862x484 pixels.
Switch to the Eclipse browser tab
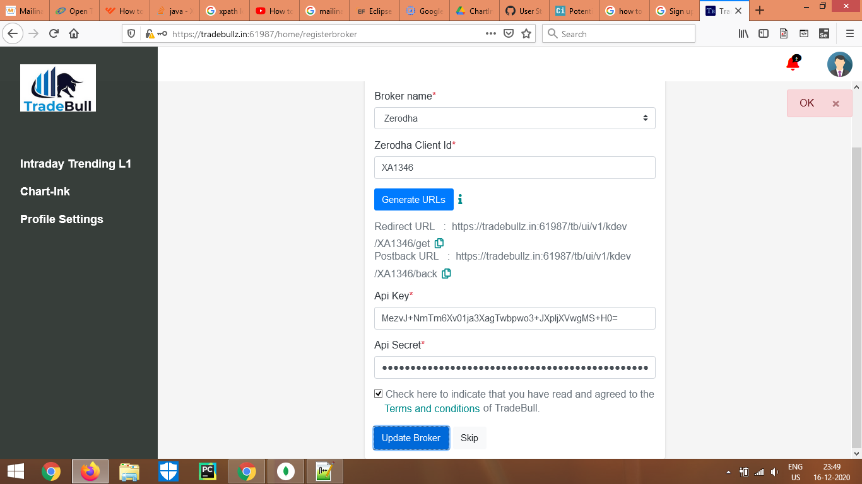pos(374,11)
